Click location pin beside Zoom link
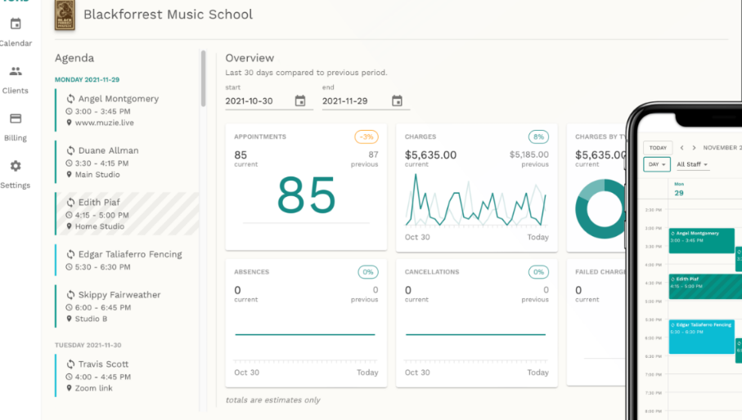 click(69, 388)
